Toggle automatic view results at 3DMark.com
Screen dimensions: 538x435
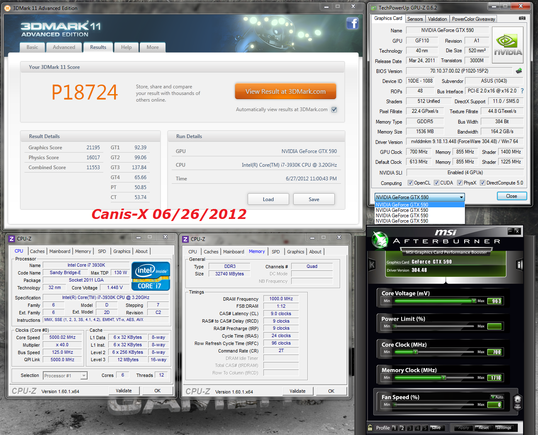tap(334, 109)
